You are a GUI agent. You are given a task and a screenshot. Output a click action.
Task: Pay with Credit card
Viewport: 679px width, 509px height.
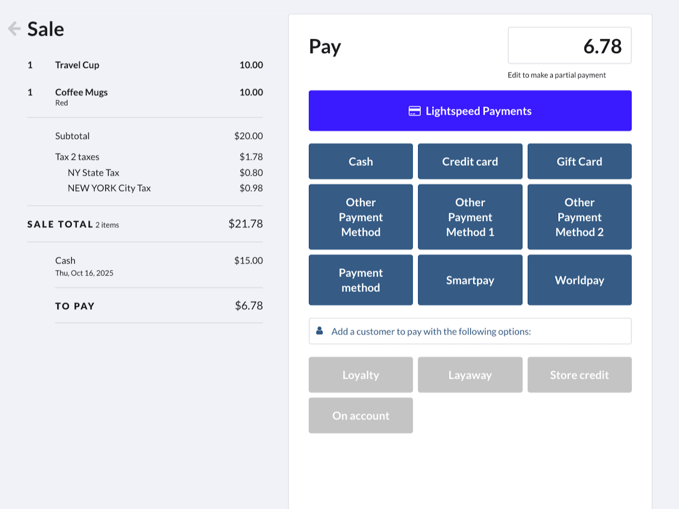click(470, 161)
